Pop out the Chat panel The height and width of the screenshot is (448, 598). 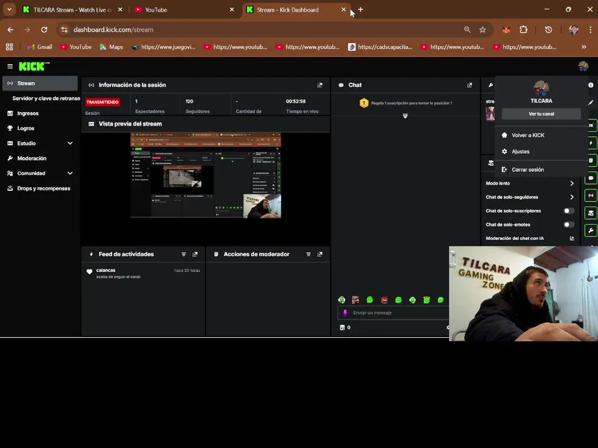coord(470,85)
